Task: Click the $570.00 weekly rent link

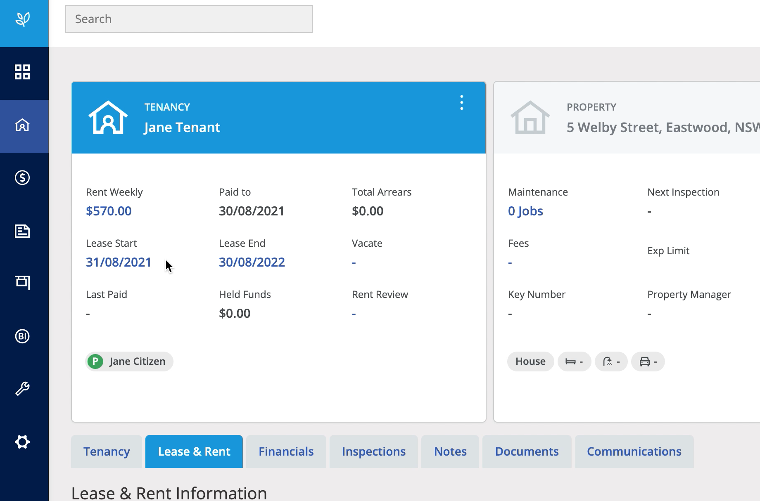Action: 109,211
